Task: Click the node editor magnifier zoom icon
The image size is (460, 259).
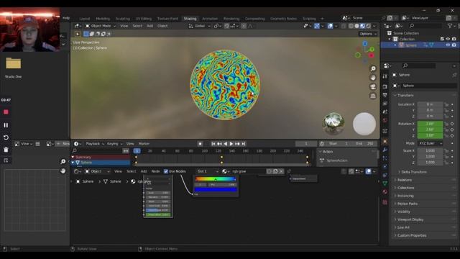Action: (x=63, y=161)
